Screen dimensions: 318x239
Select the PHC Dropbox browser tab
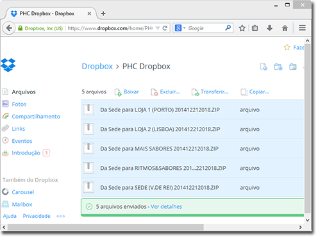point(50,13)
